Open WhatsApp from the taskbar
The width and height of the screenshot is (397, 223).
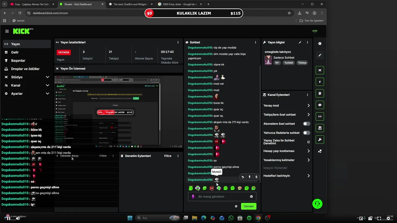[231, 218]
